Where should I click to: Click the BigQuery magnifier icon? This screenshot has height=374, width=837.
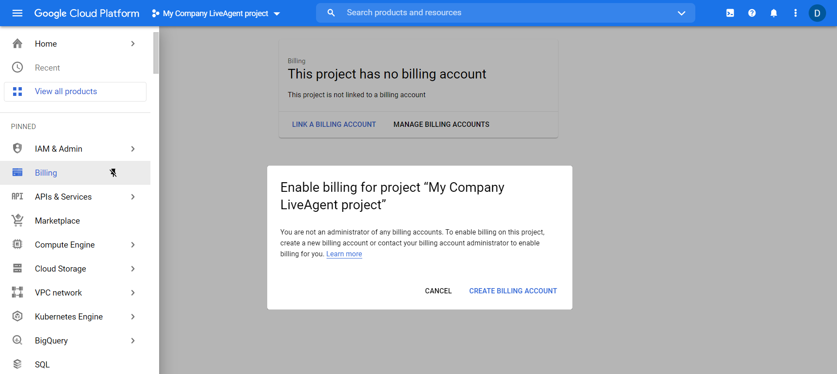17,340
